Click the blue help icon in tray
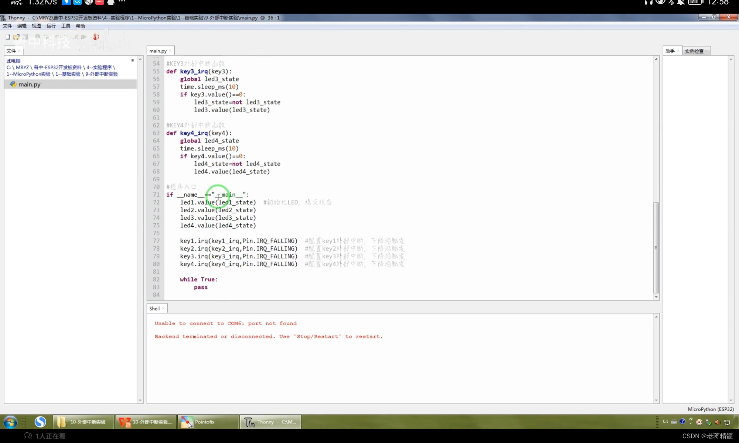This screenshot has height=443, width=739. click(682, 421)
